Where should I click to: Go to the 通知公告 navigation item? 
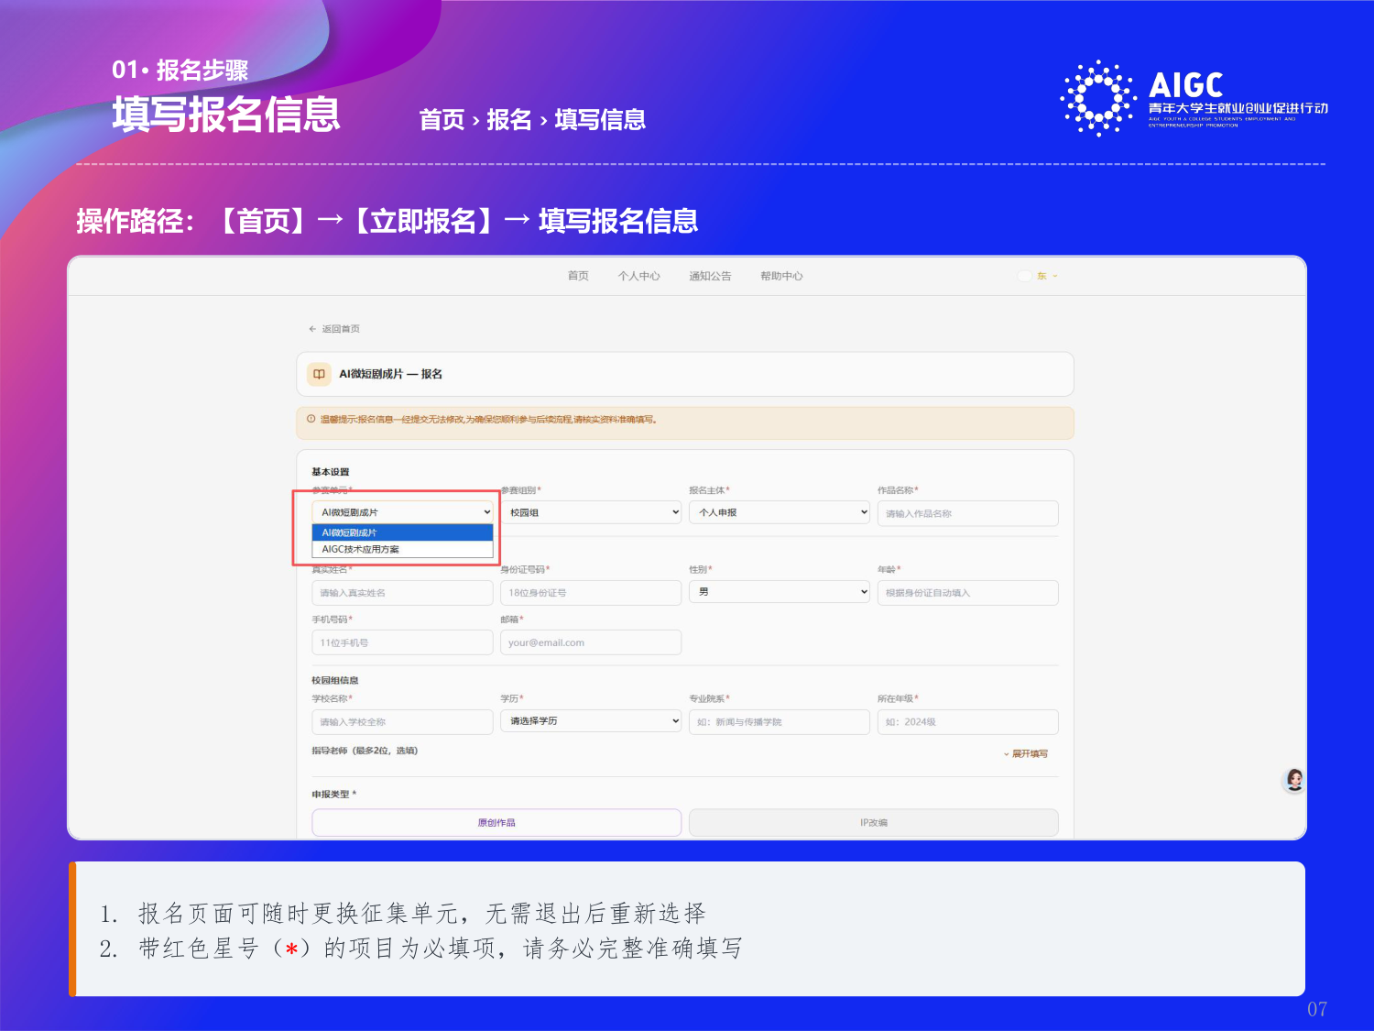click(710, 276)
